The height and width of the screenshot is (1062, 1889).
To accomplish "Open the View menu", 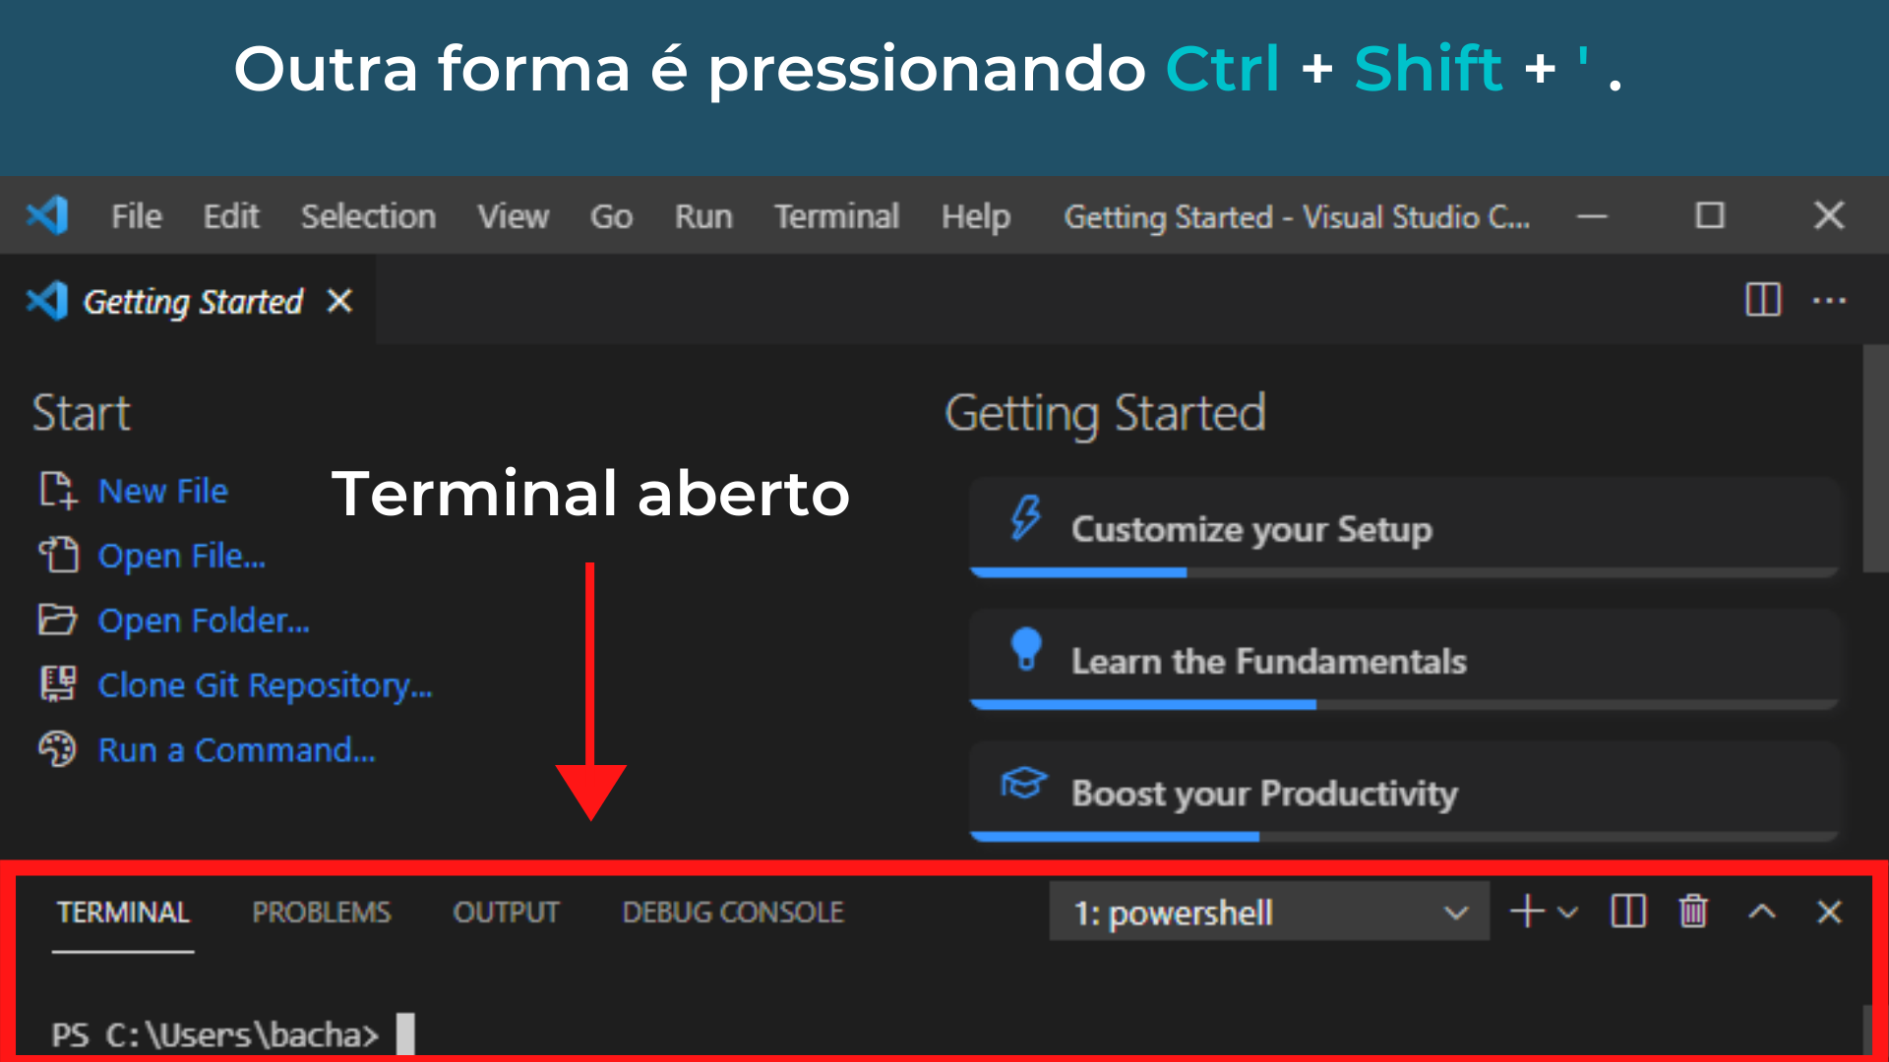I will point(513,216).
